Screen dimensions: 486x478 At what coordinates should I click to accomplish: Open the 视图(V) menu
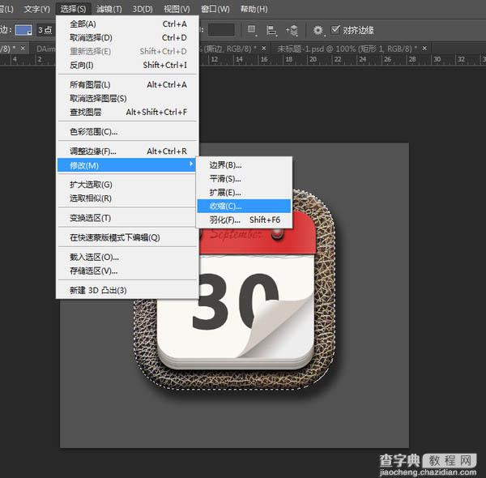[x=177, y=9]
